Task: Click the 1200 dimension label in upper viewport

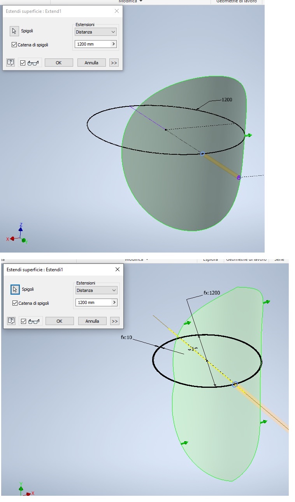Action: (227, 100)
